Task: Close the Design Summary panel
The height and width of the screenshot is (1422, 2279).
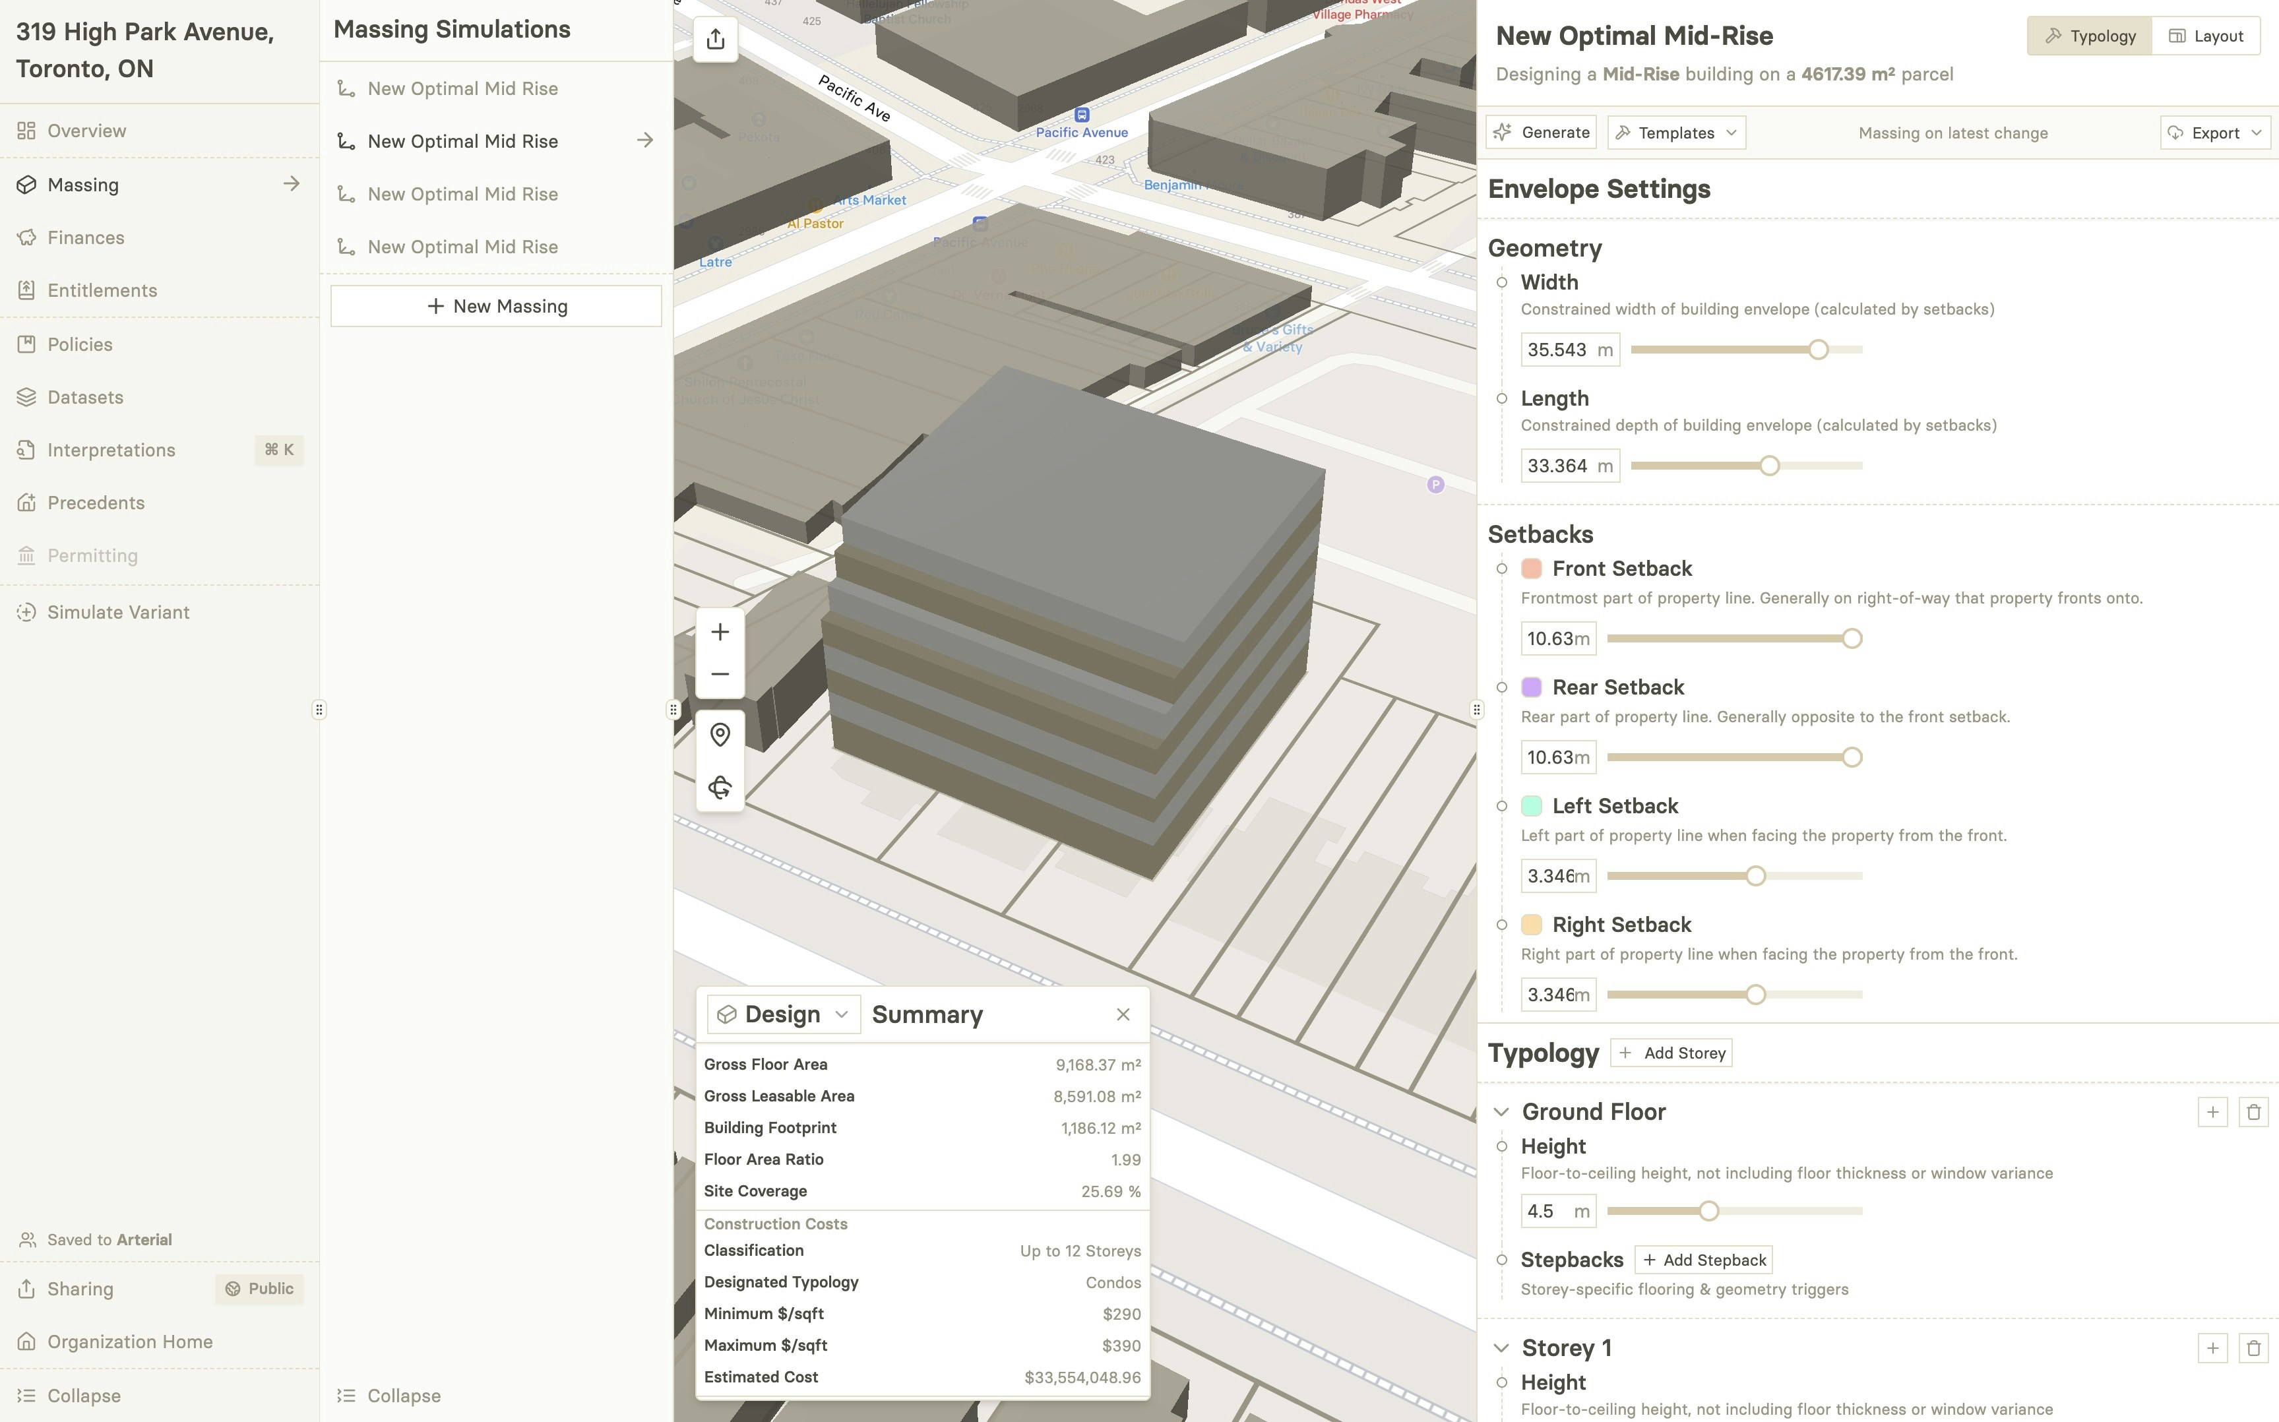Action: coord(1122,1015)
